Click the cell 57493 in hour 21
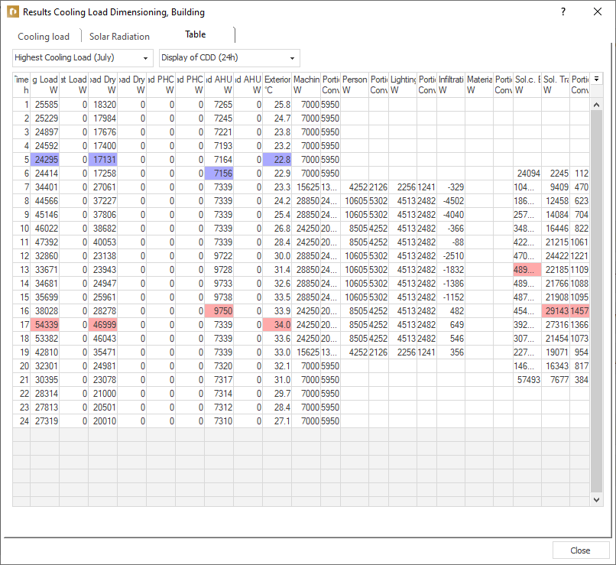 click(527, 380)
